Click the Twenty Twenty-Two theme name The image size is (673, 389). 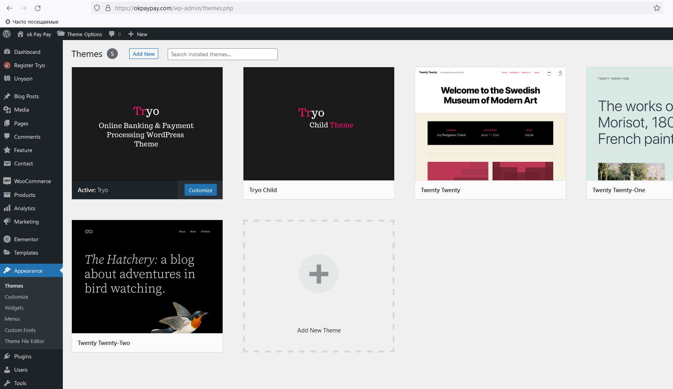click(104, 343)
